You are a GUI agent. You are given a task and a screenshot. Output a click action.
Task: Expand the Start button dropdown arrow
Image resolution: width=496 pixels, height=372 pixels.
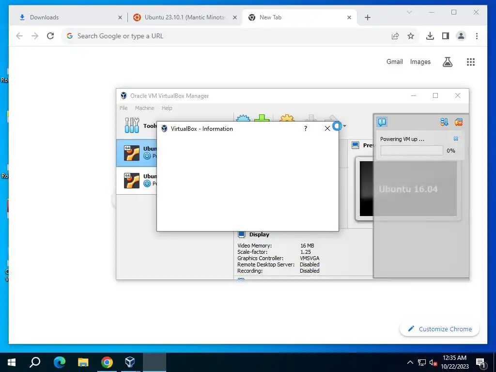tap(344, 126)
